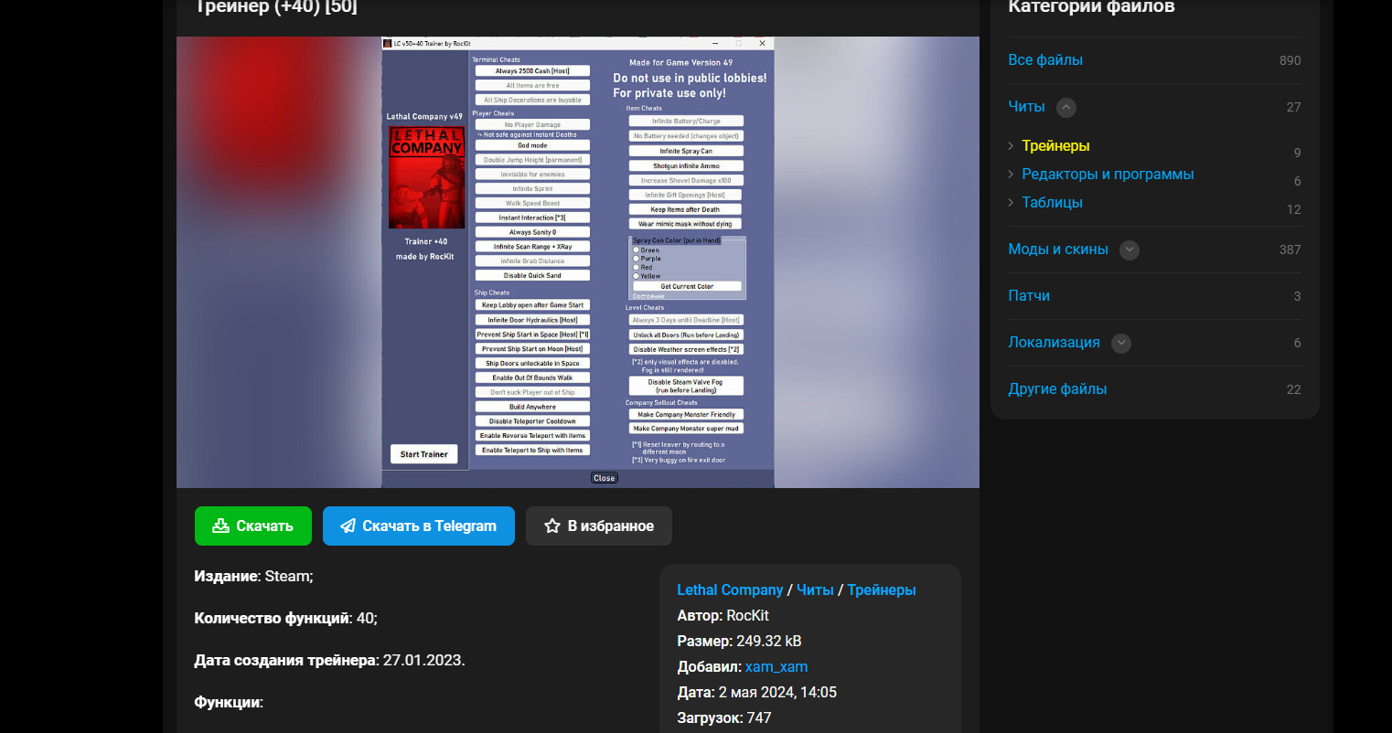Choose the Yellow spray can color option
1392x733 pixels.
[637, 276]
